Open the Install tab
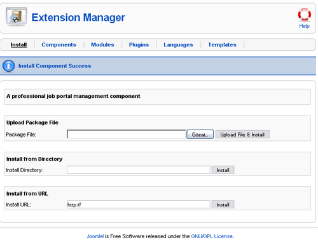 tap(18, 44)
